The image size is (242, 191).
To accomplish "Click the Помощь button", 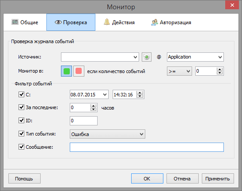I will pyautogui.click(x=24, y=179).
